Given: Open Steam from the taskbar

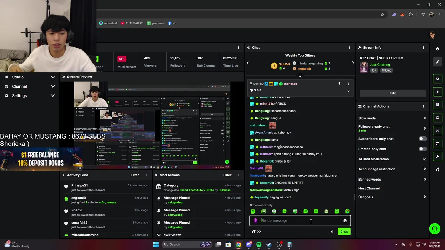Looking at the screenshot, I should point(269,244).
